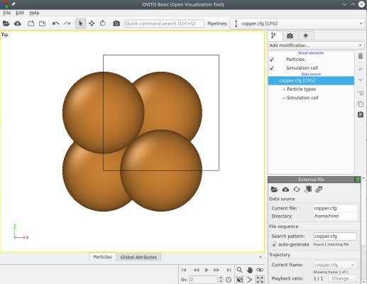This screenshot has height=284, width=367.
Task: Click the Quick command search field
Action: click(164, 23)
